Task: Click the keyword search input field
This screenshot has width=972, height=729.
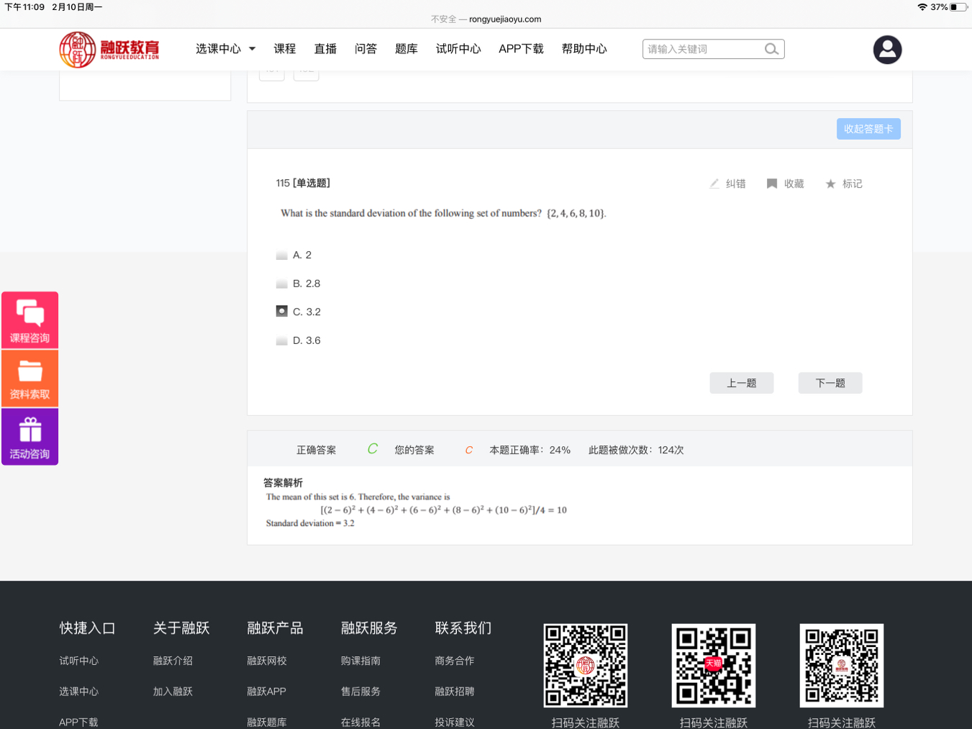Action: click(x=701, y=49)
